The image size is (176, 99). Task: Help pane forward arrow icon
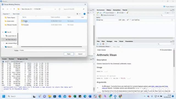point(100,44)
